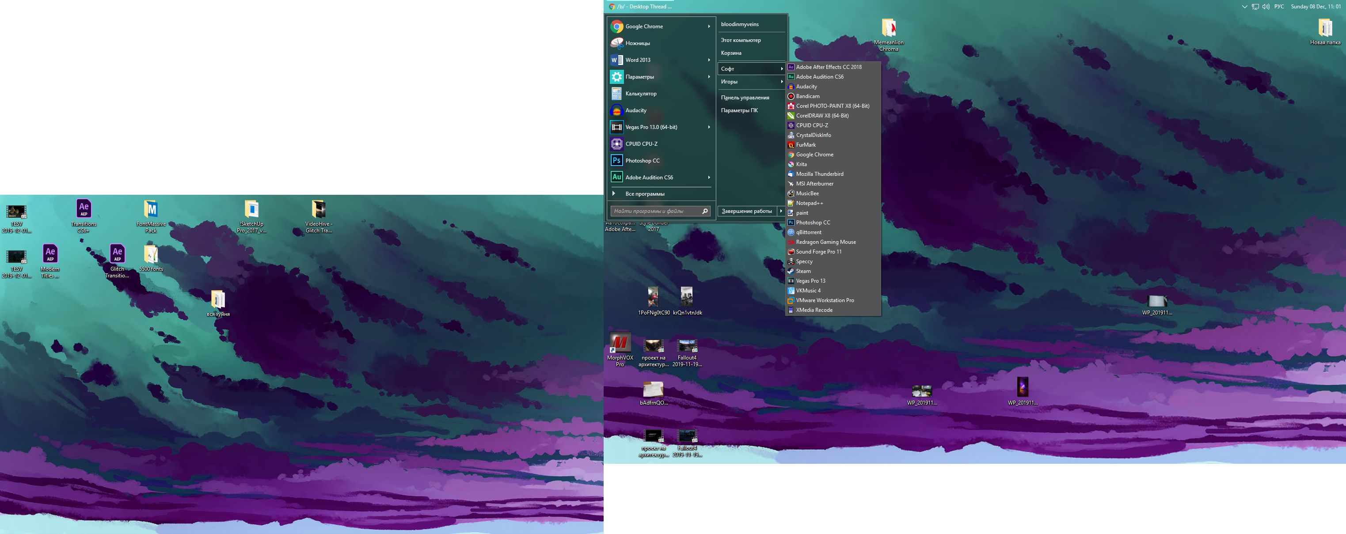Viewport: 1346px width, 534px height.
Task: Launch Ножницы snipping tool
Action: point(661,43)
